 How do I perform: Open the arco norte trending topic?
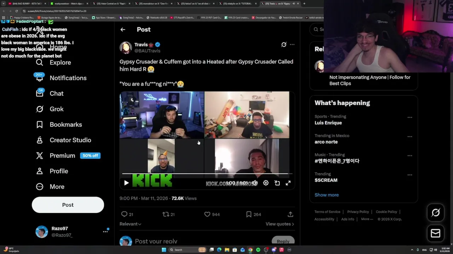pos(326,142)
